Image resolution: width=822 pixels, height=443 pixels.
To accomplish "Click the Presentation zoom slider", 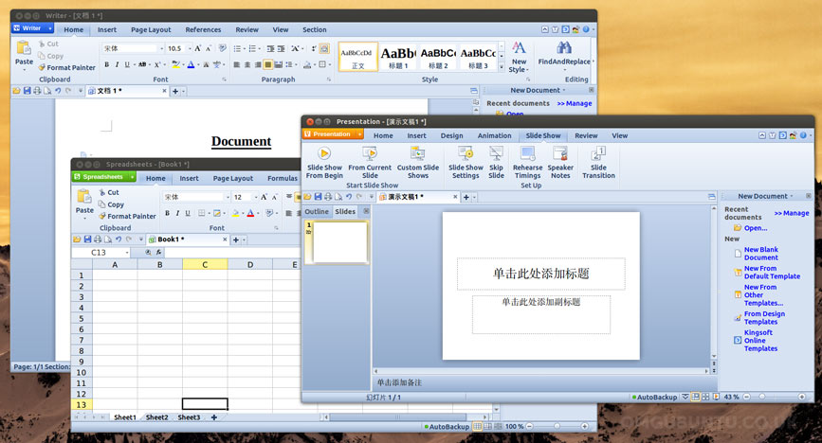I will click(x=773, y=397).
